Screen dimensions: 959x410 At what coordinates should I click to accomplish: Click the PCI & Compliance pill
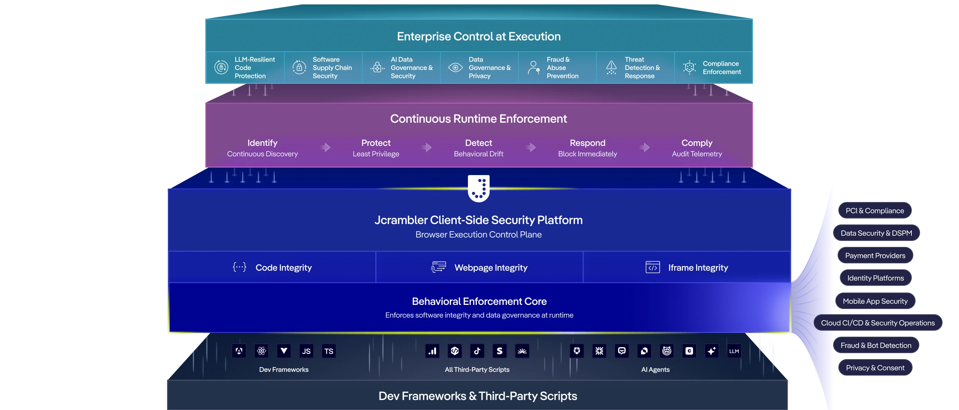[x=875, y=211]
